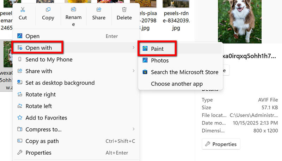282x161 pixels.
Task: Click the Copy icon in context toolbar
Action: click(48, 10)
